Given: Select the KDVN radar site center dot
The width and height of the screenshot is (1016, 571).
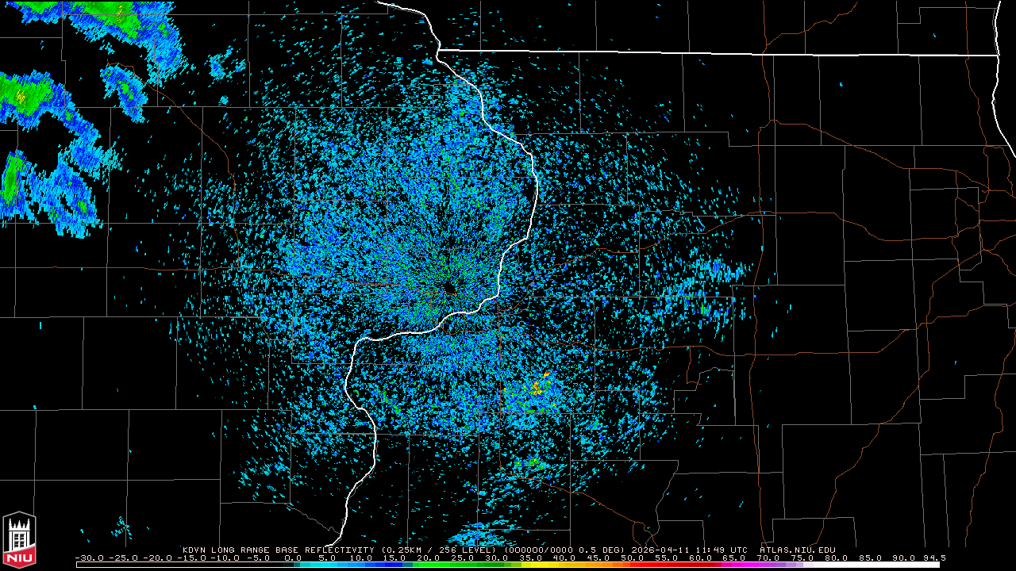Looking at the screenshot, I should tap(449, 288).
